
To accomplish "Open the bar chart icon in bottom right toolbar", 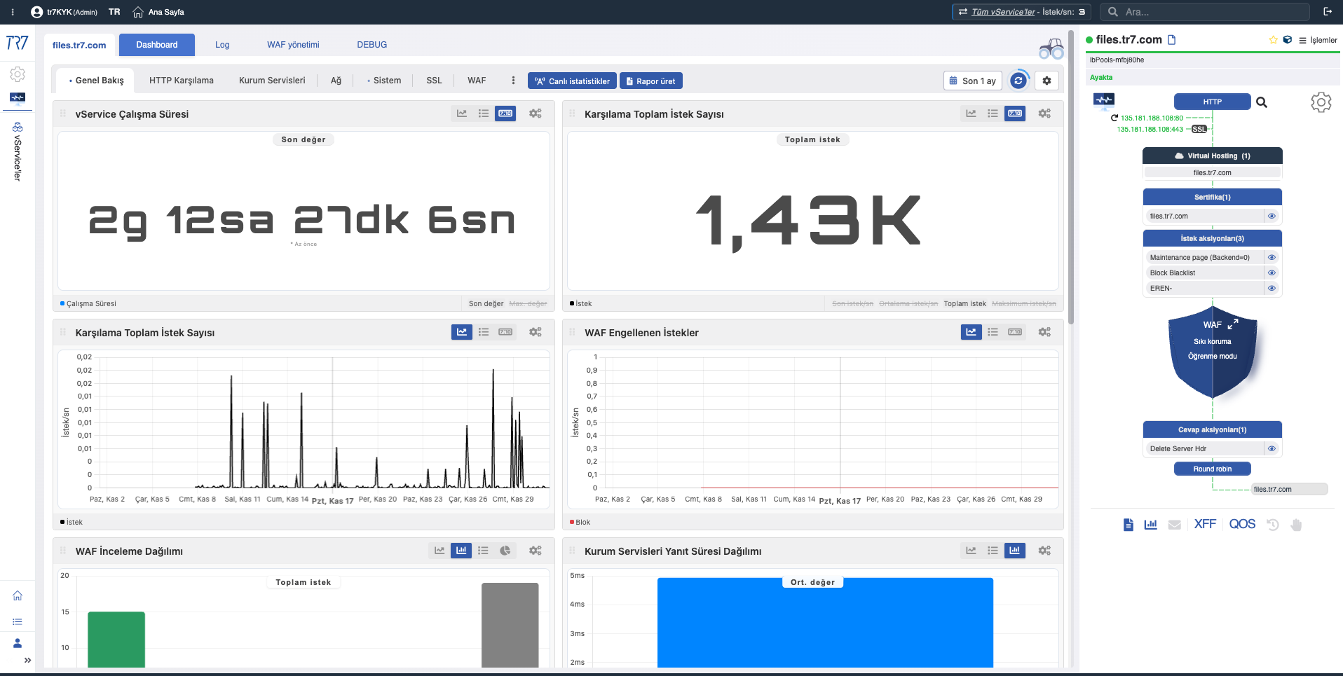I will point(1150,524).
